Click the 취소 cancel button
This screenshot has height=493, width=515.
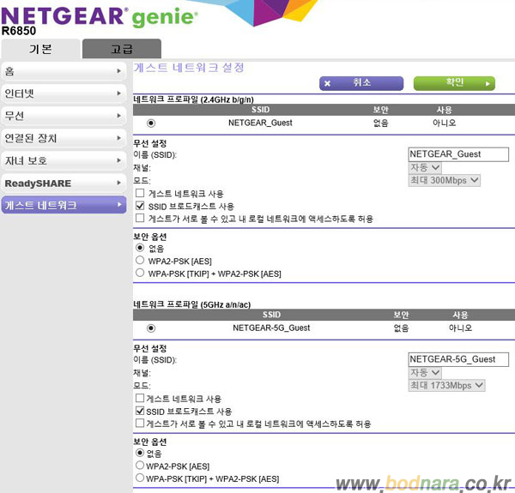click(x=361, y=83)
